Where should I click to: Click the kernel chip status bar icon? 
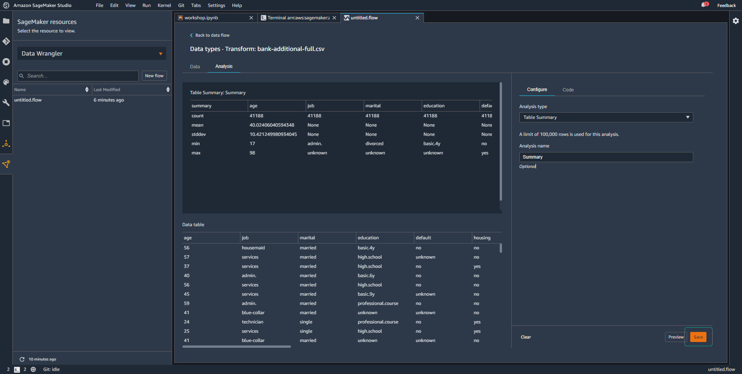point(33,369)
